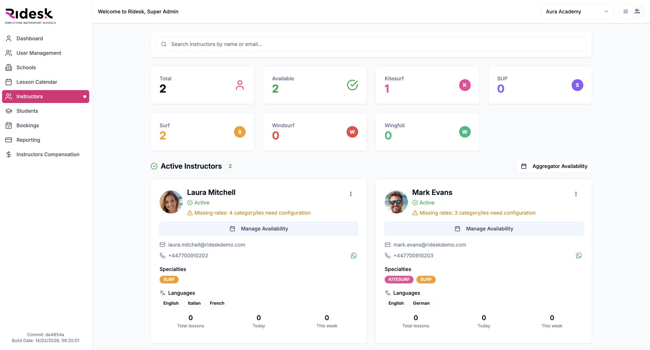Click the Ridesk logo
Image resolution: width=650 pixels, height=350 pixels.
pyautogui.click(x=30, y=16)
